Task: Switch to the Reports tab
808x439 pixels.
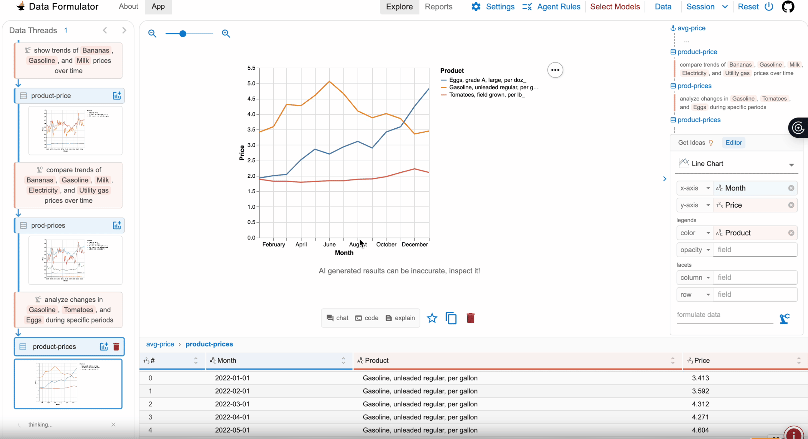Action: coord(438,7)
